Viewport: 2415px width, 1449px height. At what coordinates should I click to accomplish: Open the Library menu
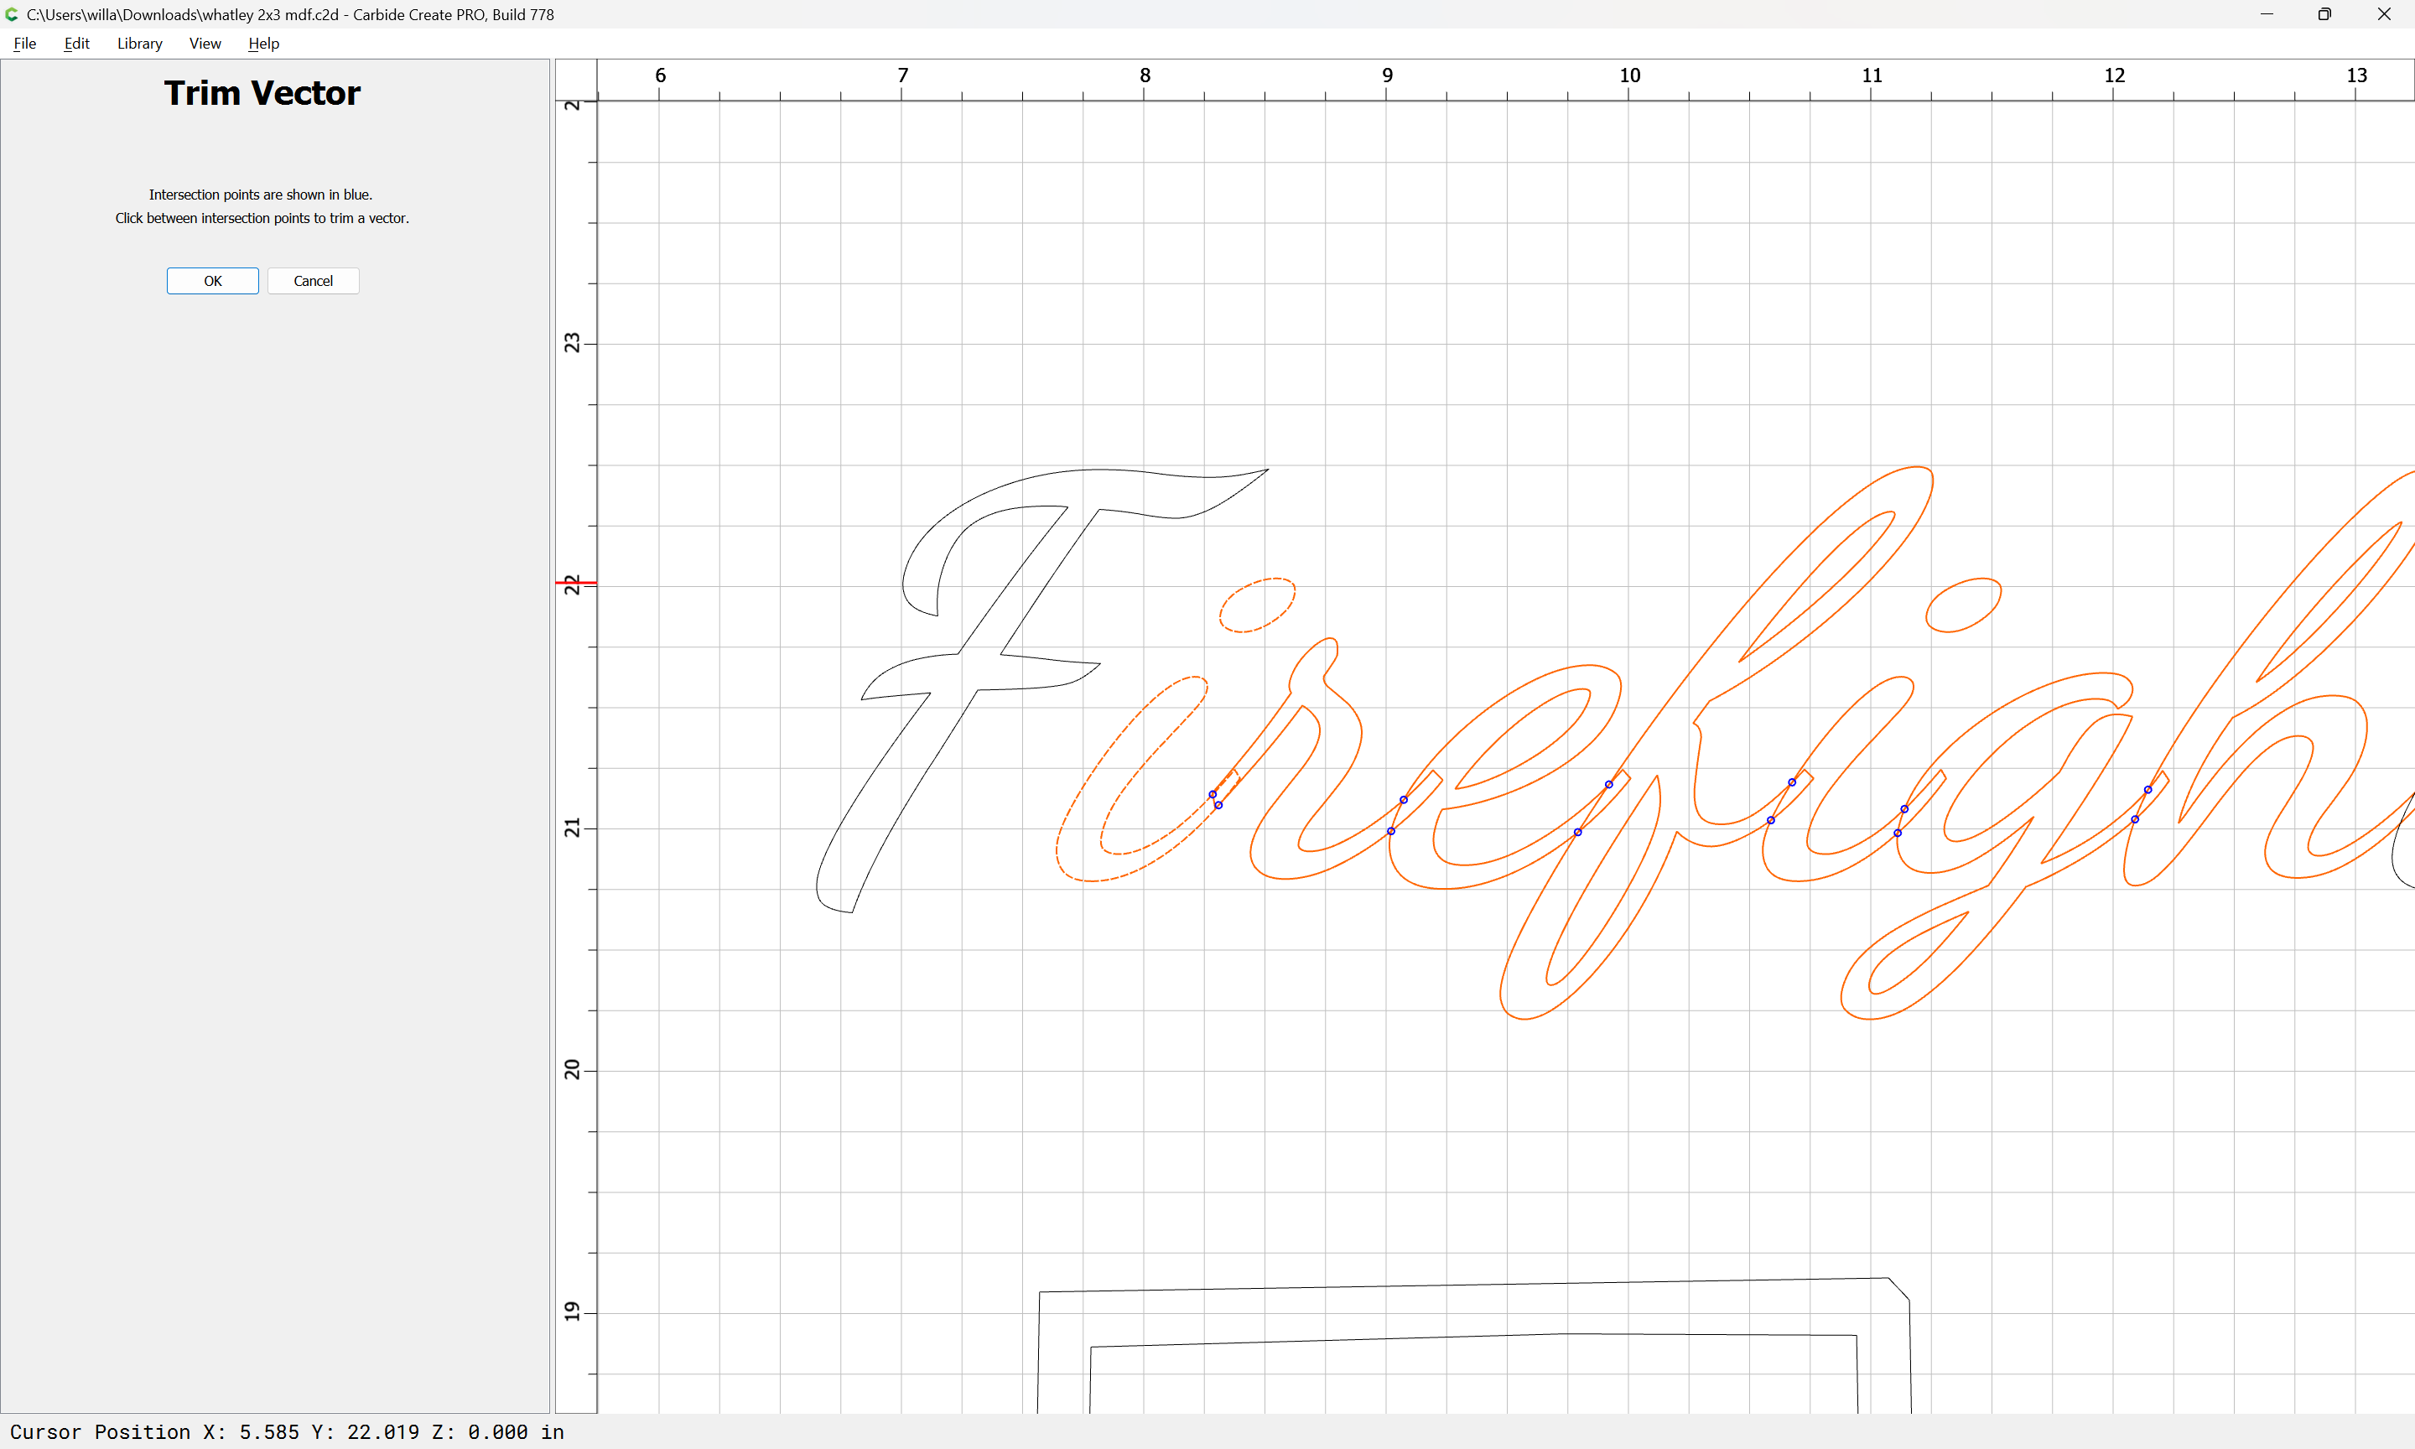pyautogui.click(x=139, y=44)
